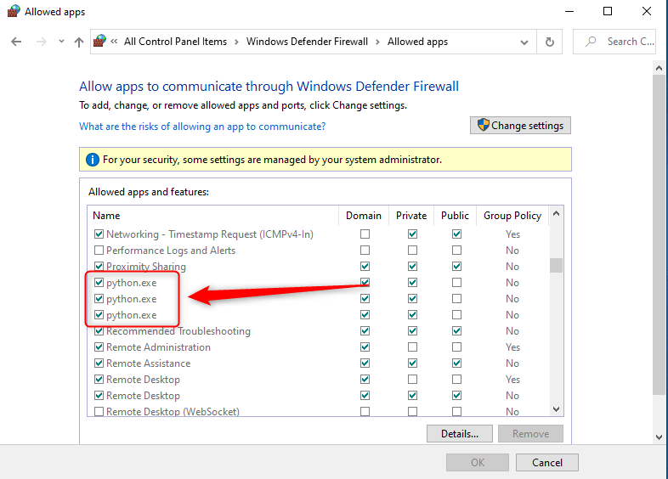
Task: Refresh the Allowed apps page
Action: pyautogui.click(x=550, y=42)
